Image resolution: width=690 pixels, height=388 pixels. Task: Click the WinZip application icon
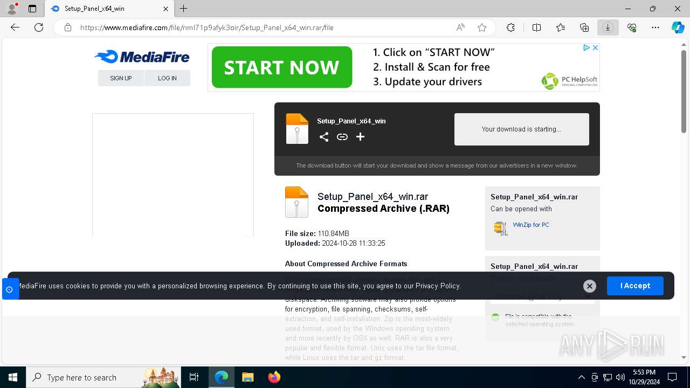click(501, 228)
